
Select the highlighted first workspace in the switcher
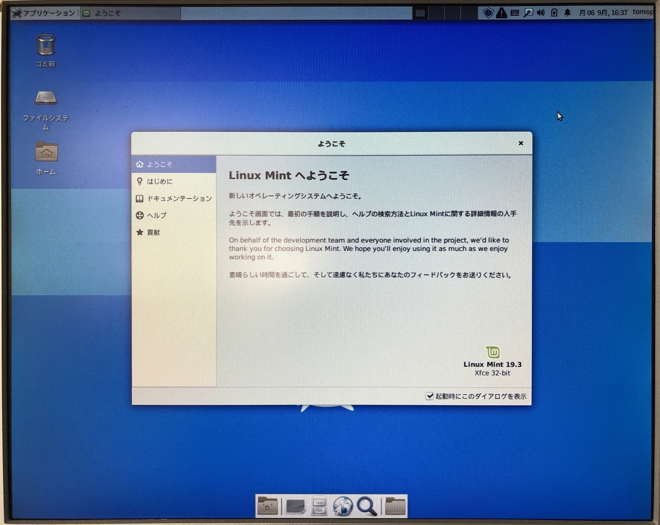pyautogui.click(x=420, y=13)
